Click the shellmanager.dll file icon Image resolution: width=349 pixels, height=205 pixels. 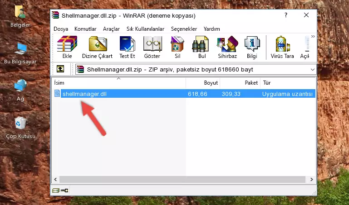click(x=57, y=93)
